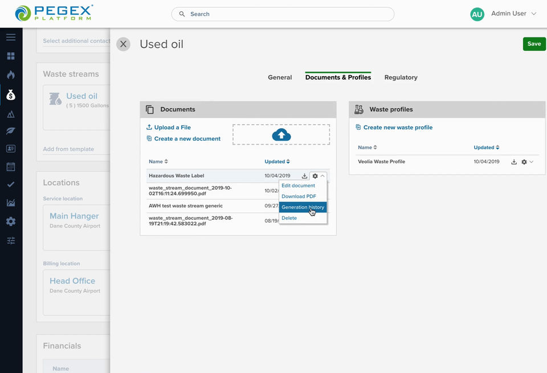Open the contact card icon in sidebar
Screen dimensions: 547x373
click(11, 149)
